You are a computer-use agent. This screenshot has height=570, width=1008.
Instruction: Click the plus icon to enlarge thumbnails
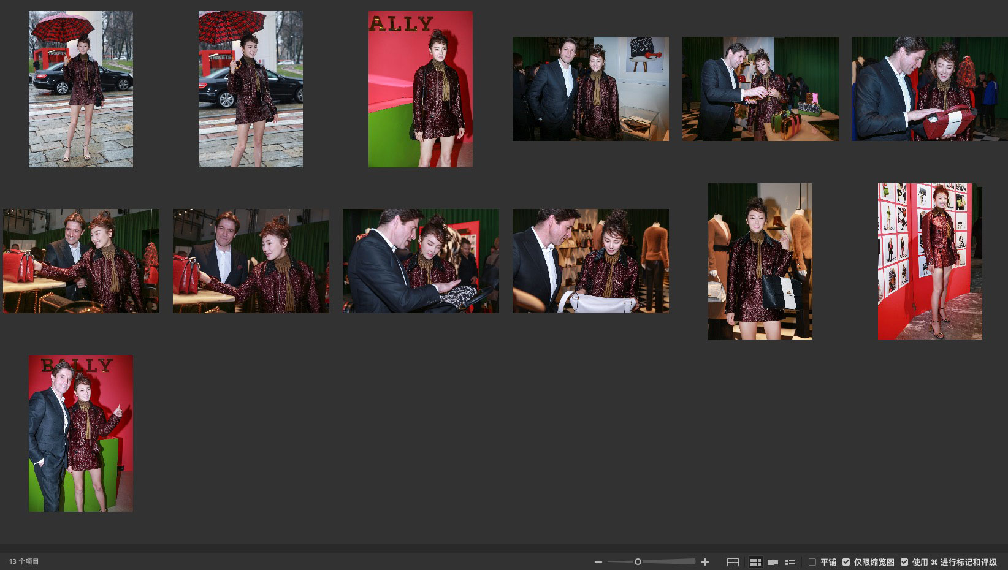click(x=705, y=562)
